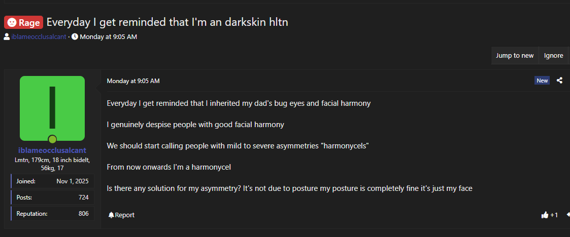Screen dimensions: 570x237
Task: Click the Posts count 724
Action: [83, 197]
